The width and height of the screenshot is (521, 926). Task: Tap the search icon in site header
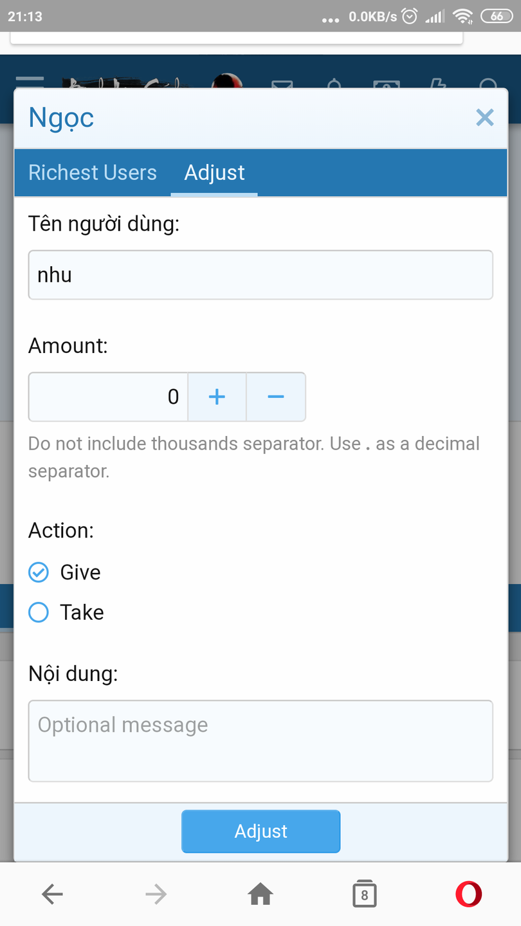tap(489, 84)
